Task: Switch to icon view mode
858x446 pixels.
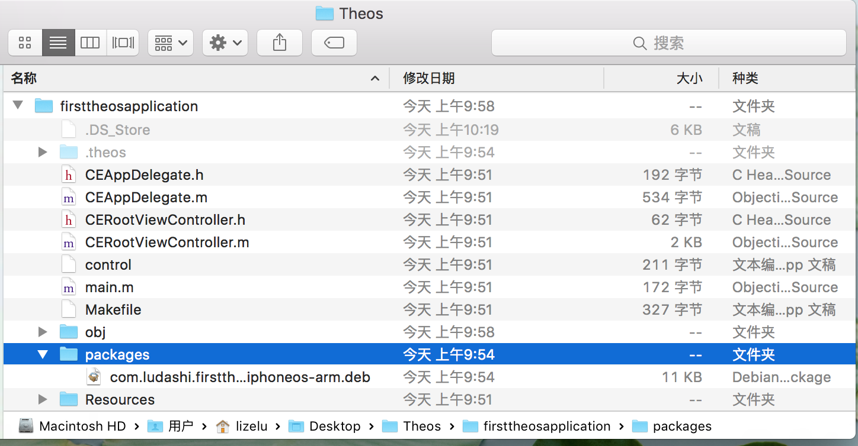Action: coord(25,43)
